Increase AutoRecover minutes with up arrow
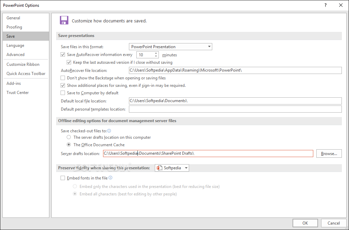This screenshot has width=349, height=230. point(156,53)
